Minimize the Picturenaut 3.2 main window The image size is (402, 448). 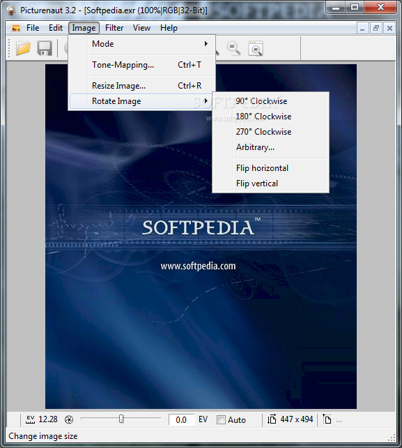click(336, 7)
